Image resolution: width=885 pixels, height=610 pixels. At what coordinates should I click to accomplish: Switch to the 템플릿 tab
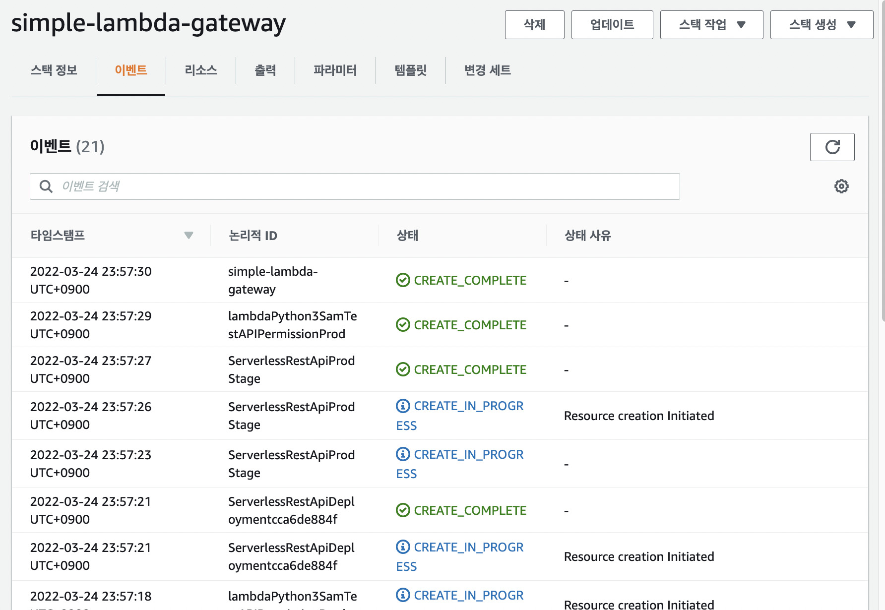pos(411,70)
